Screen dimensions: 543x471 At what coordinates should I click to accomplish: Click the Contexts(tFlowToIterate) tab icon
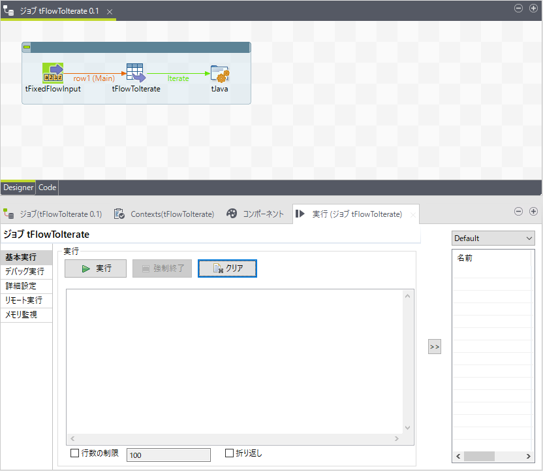[119, 214]
